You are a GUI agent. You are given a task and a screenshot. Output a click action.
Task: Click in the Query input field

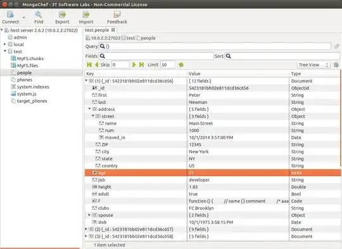215,46
